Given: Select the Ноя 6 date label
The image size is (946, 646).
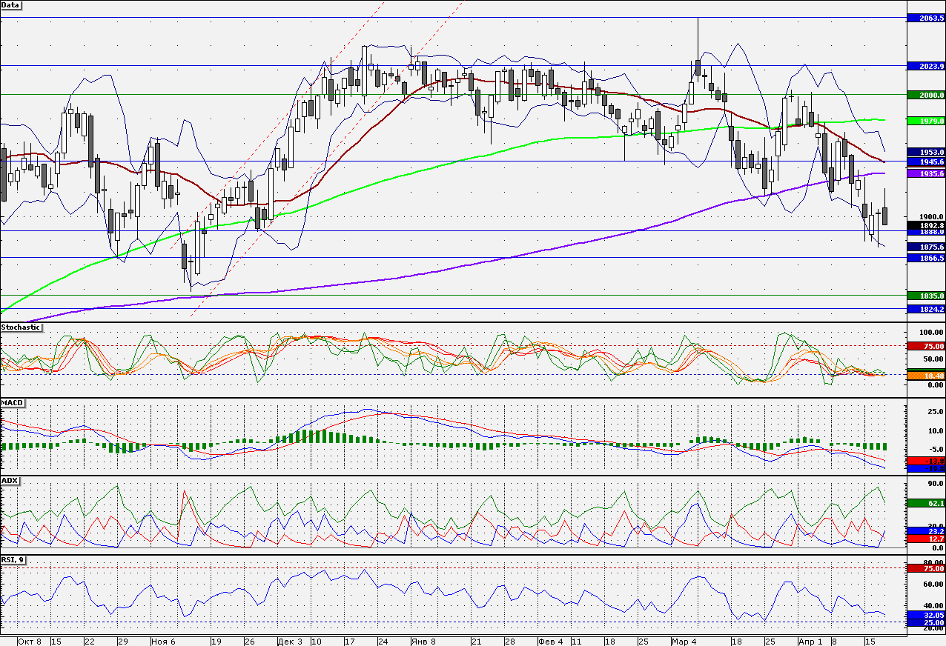Looking at the screenshot, I should tap(162, 641).
